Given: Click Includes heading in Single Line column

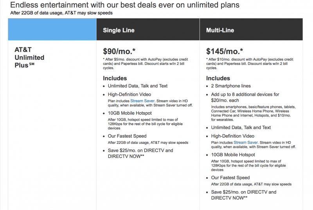Looking at the screenshot, I should coord(115,78).
